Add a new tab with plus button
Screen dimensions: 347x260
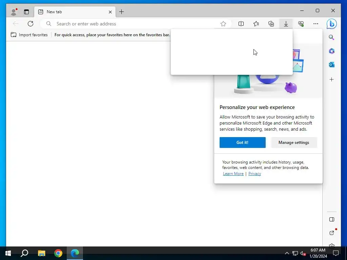(122, 12)
